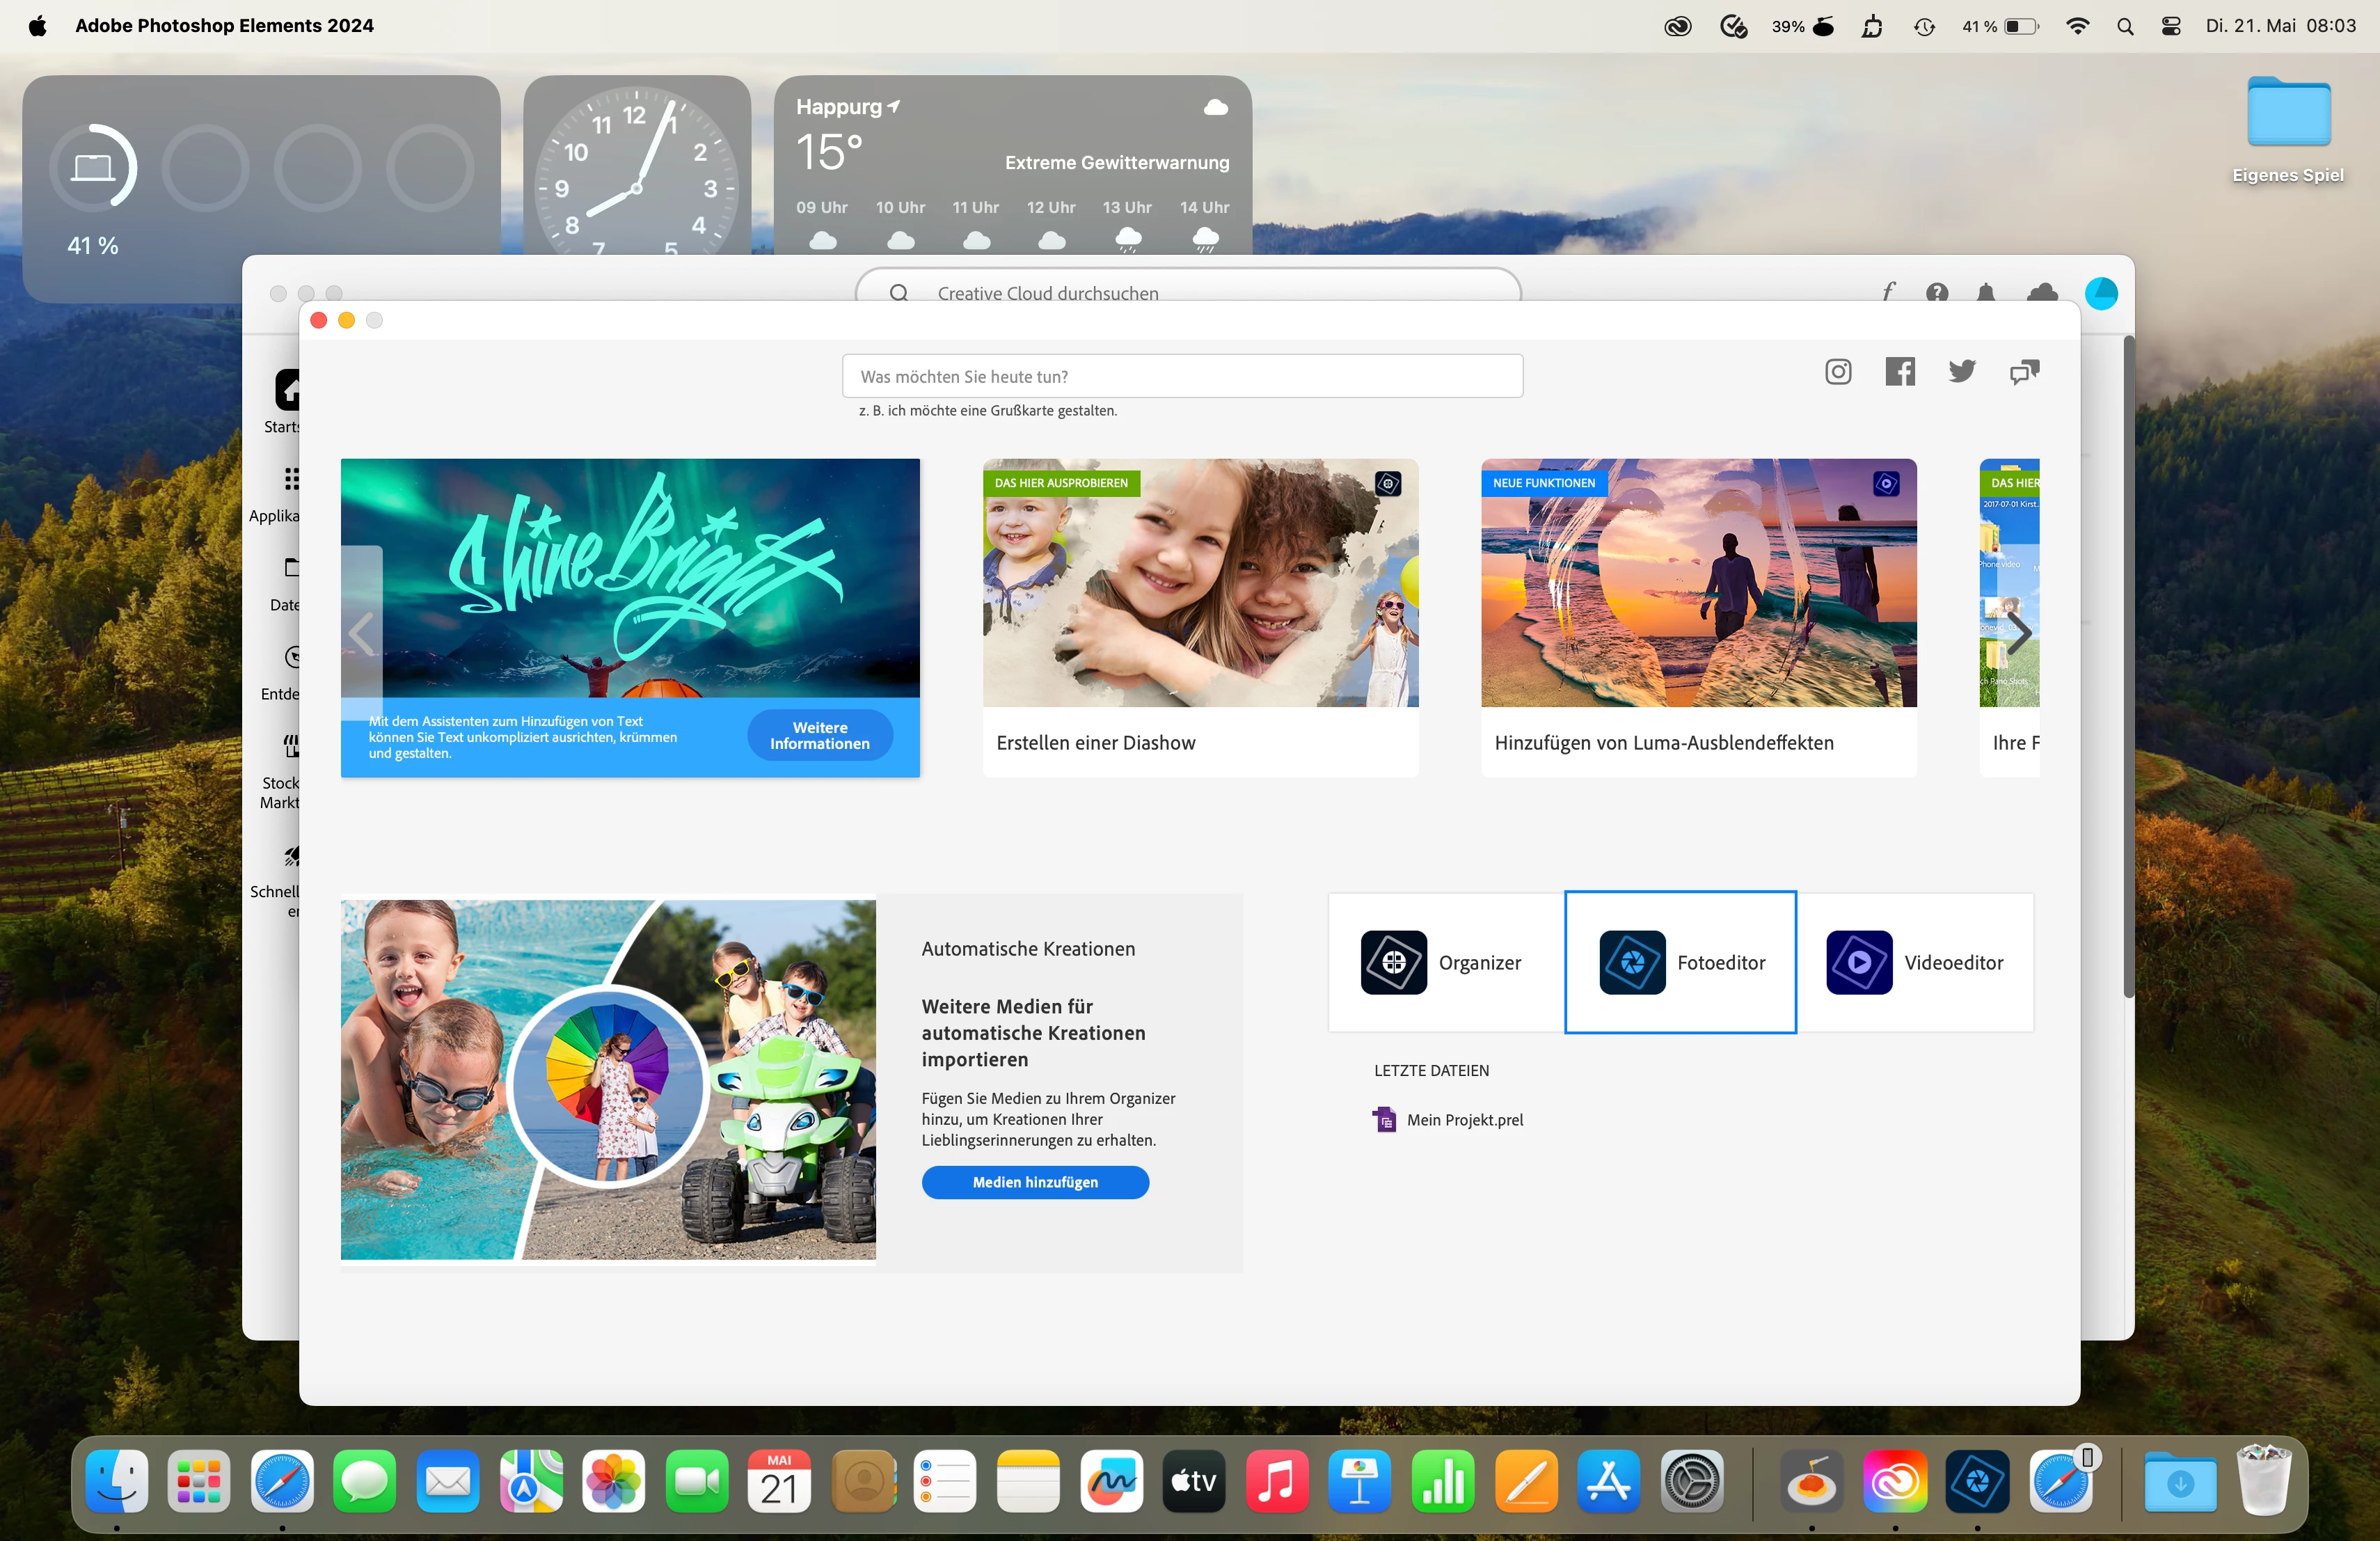Open the Erstellen einer Diashow card thumbnail

[1199, 583]
